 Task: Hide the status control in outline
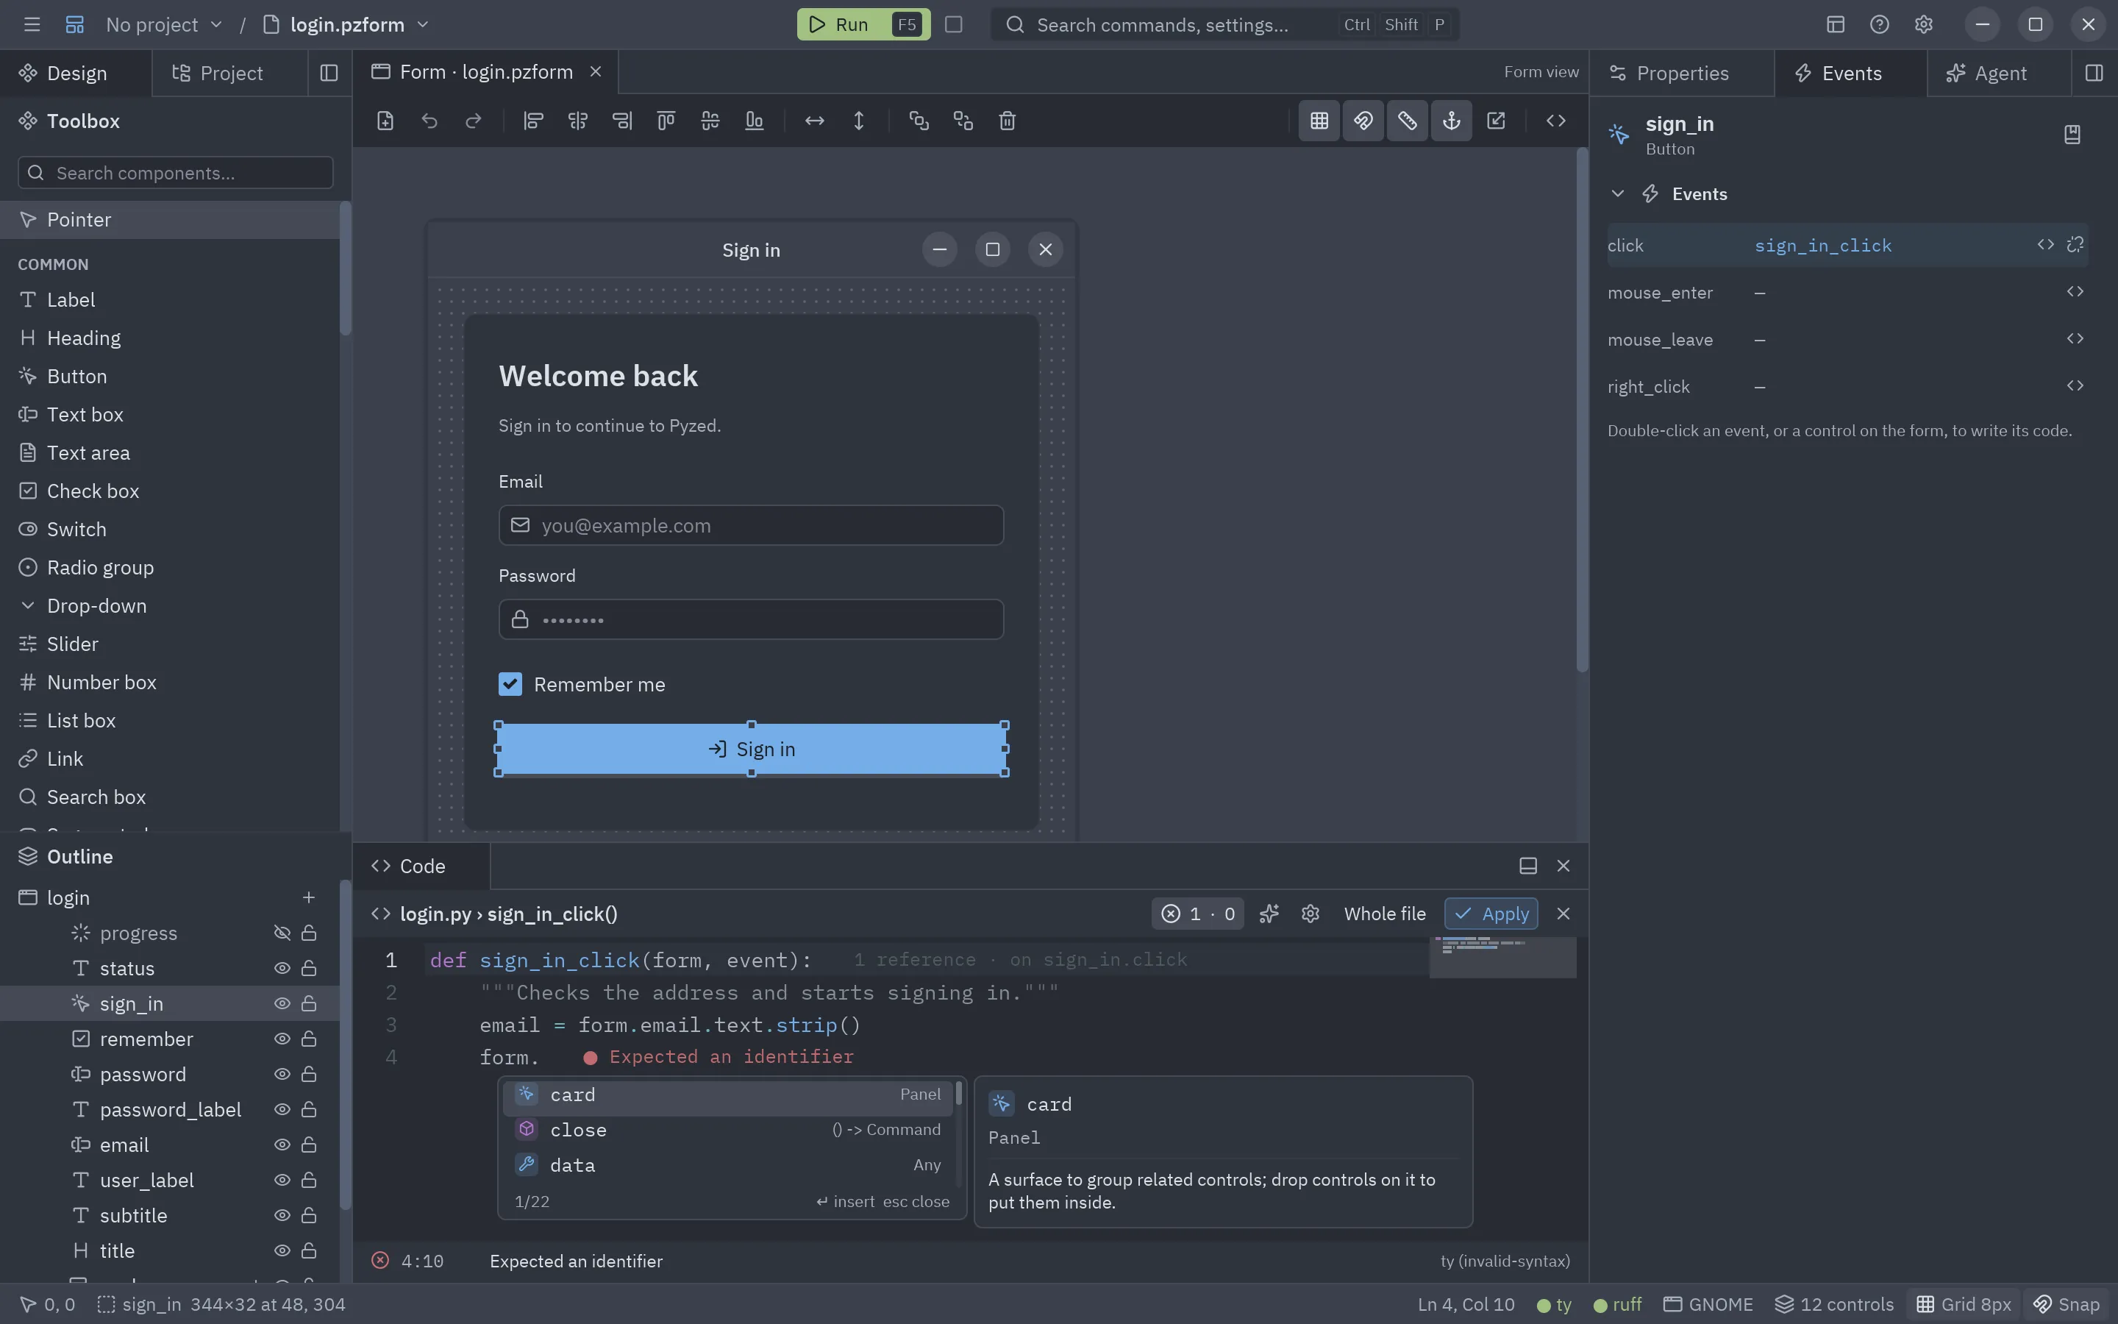pyautogui.click(x=282, y=969)
